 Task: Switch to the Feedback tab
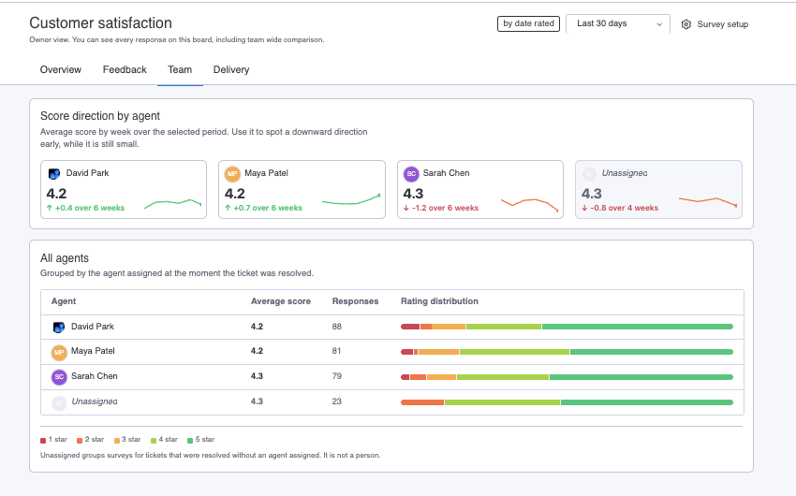coord(125,70)
